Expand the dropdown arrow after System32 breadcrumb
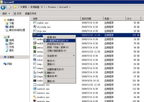The height and width of the screenshot is (102, 144). point(70,7)
